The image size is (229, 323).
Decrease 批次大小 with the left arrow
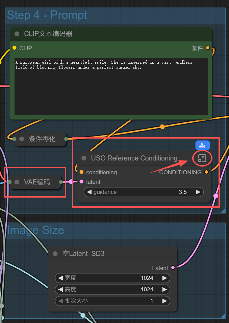60,301
